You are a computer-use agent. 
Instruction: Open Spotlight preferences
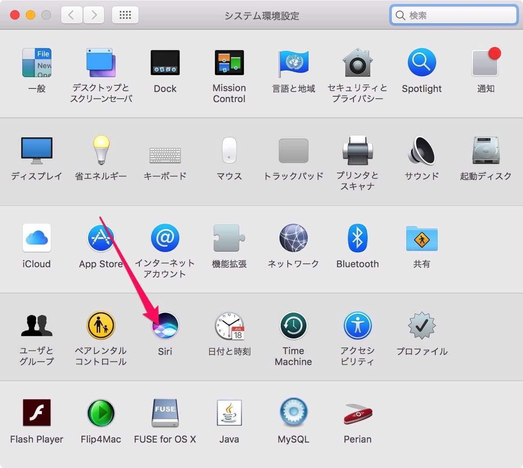tap(421, 63)
